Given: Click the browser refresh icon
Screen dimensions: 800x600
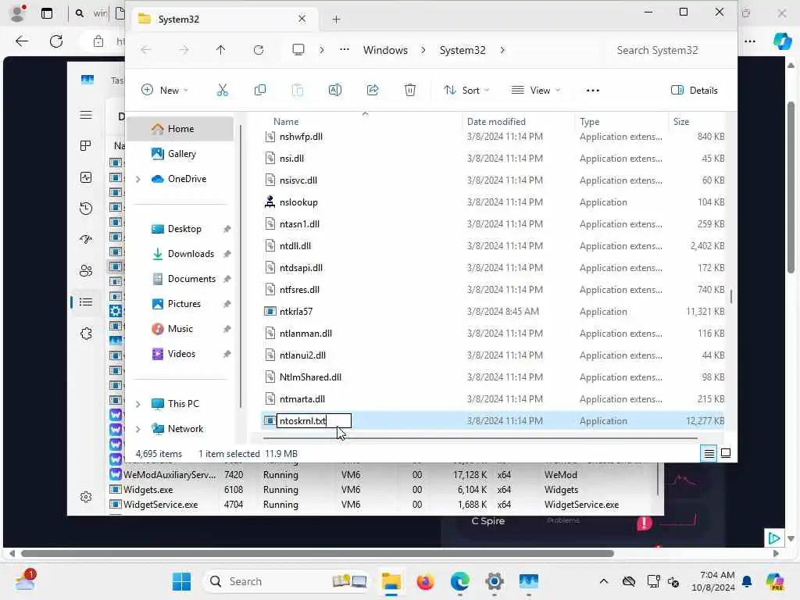Looking at the screenshot, I should (56, 41).
